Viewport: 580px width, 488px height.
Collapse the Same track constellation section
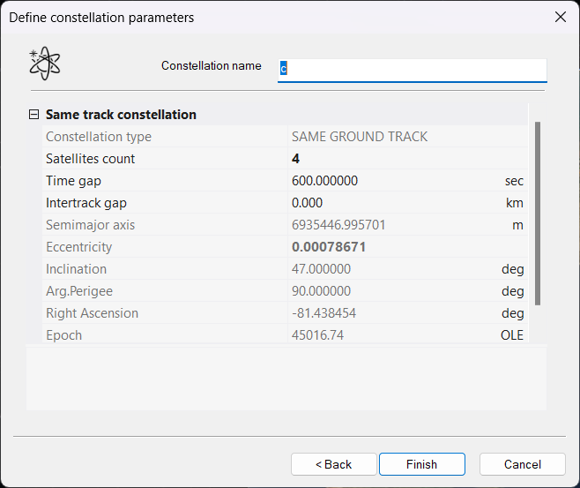point(34,115)
